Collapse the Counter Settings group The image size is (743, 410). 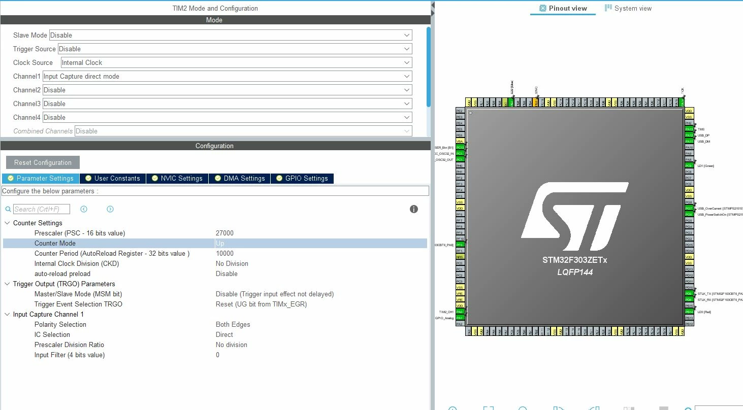[7, 223]
